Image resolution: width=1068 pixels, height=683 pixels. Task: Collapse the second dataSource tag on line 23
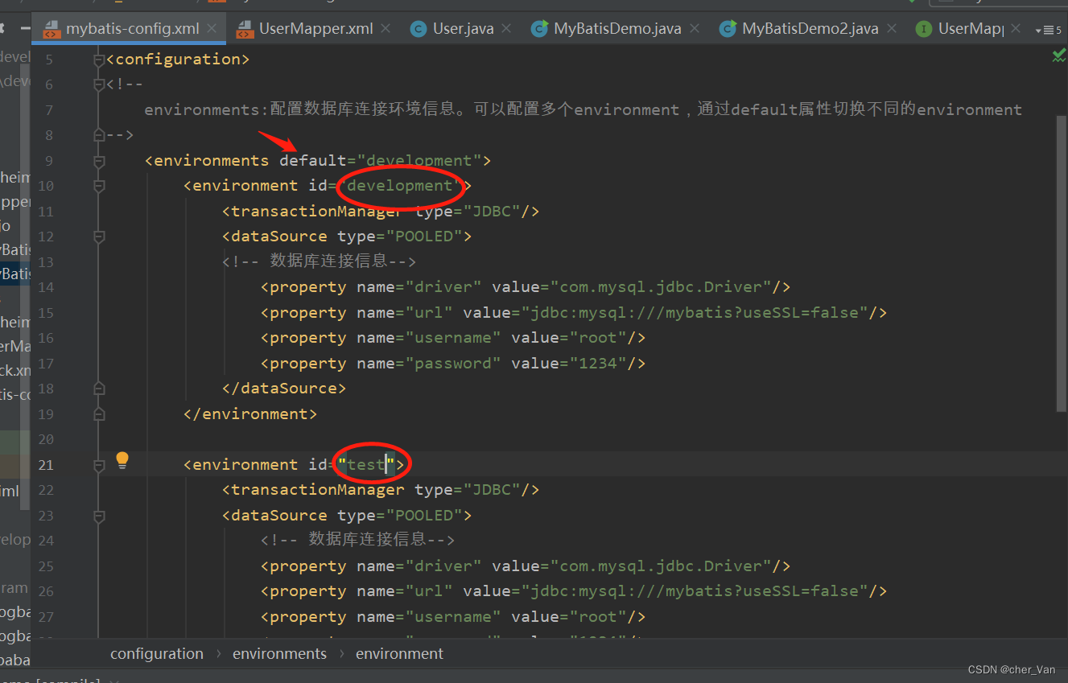point(99,516)
